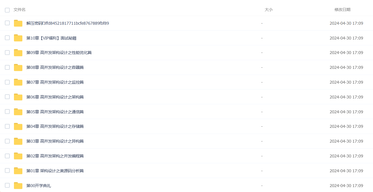This screenshot has width=373, height=192.
Task: Check the box for 第04章 存储篇
Action: [7, 126]
